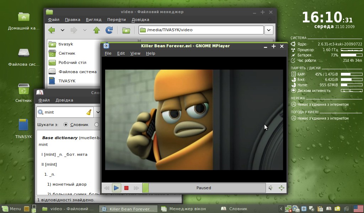
Task: Reload the current folder in file manager
Action: click(x=109, y=30)
